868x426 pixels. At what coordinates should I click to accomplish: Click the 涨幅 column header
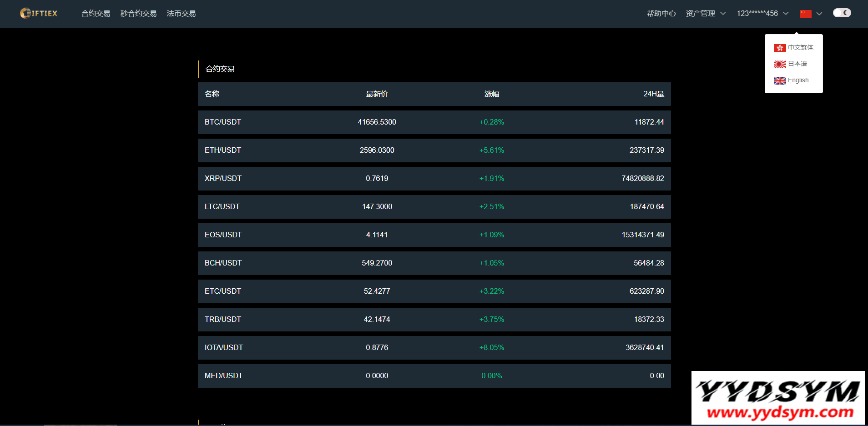(x=492, y=94)
